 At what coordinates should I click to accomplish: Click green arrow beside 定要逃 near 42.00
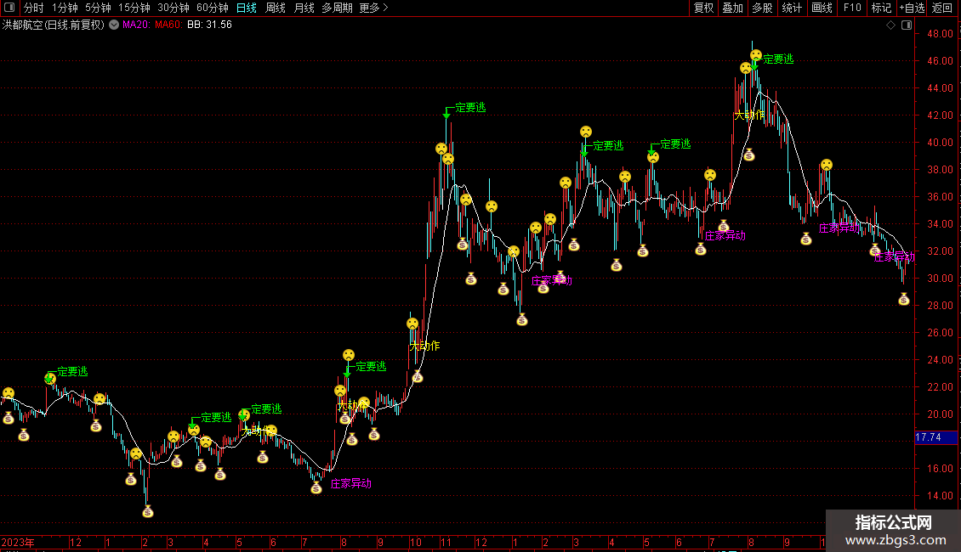pos(446,112)
